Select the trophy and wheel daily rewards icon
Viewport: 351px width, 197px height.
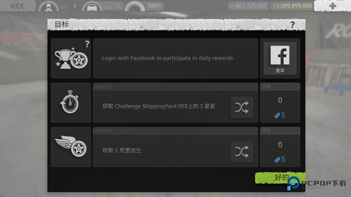[71, 58]
